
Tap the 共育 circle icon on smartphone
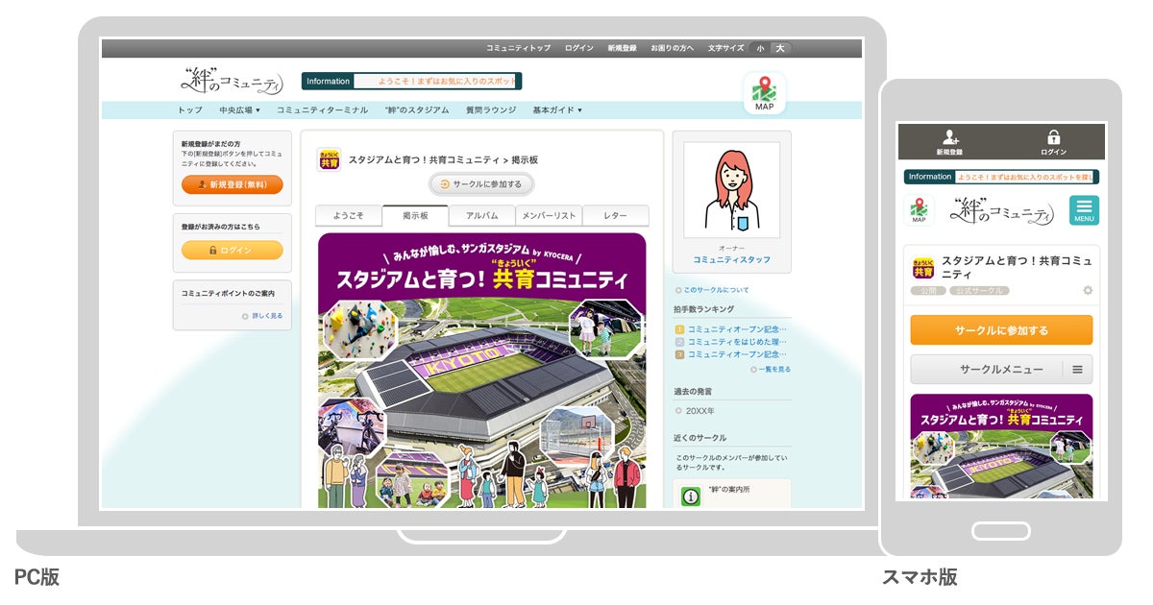coord(922,267)
